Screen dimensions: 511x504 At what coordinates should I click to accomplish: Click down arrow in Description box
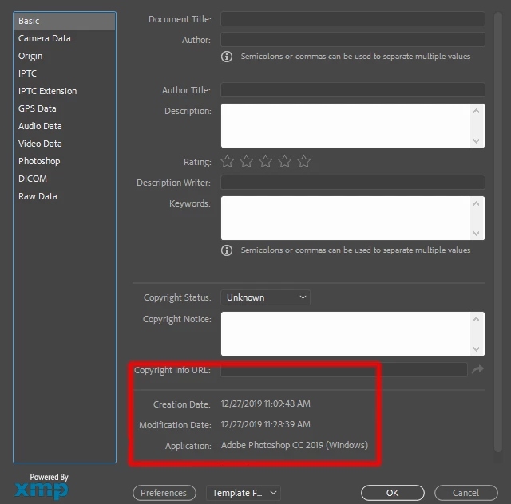pos(476,140)
